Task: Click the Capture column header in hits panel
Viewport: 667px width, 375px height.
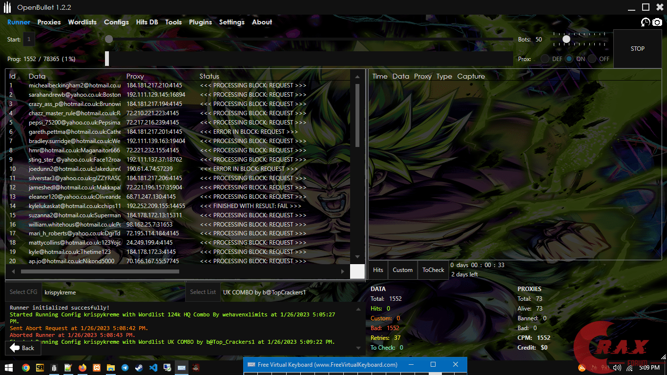Action: [471, 76]
